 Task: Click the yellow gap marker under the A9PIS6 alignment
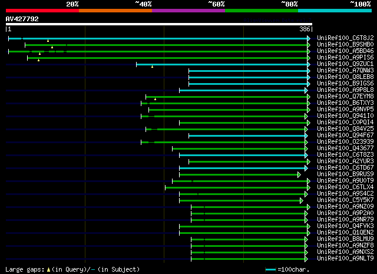click(38, 60)
